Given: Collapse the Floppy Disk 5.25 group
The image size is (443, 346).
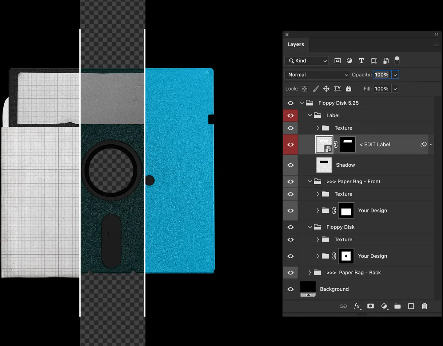Looking at the screenshot, I should [x=302, y=103].
